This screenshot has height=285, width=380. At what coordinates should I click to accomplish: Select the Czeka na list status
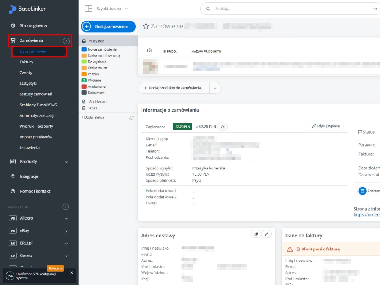coord(94,68)
